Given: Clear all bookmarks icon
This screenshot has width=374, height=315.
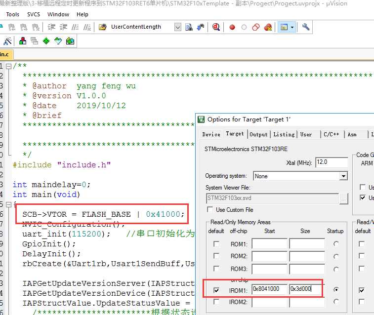Looking at the screenshot, I should [36, 27].
